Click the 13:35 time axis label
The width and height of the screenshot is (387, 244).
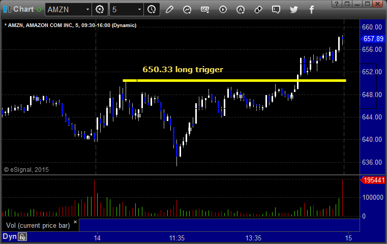coord(253,238)
